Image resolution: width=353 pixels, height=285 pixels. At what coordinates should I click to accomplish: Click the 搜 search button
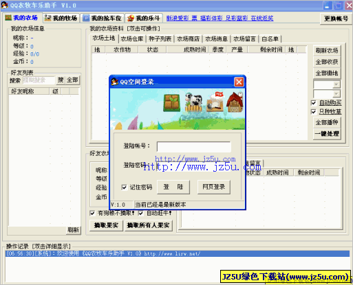[x=61, y=80]
